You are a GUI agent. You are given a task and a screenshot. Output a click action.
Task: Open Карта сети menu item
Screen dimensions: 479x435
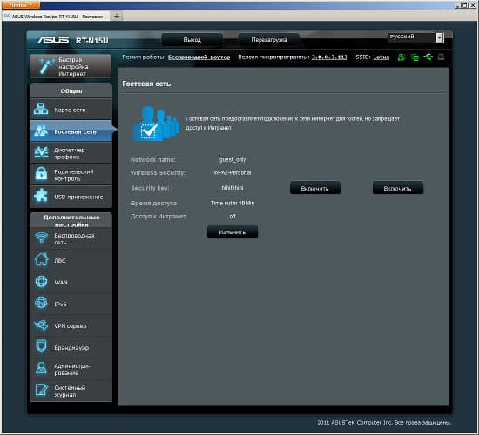click(71, 110)
